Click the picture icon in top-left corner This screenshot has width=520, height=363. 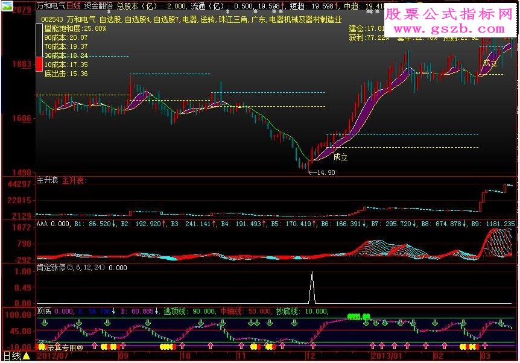pyautogui.click(x=7, y=5)
